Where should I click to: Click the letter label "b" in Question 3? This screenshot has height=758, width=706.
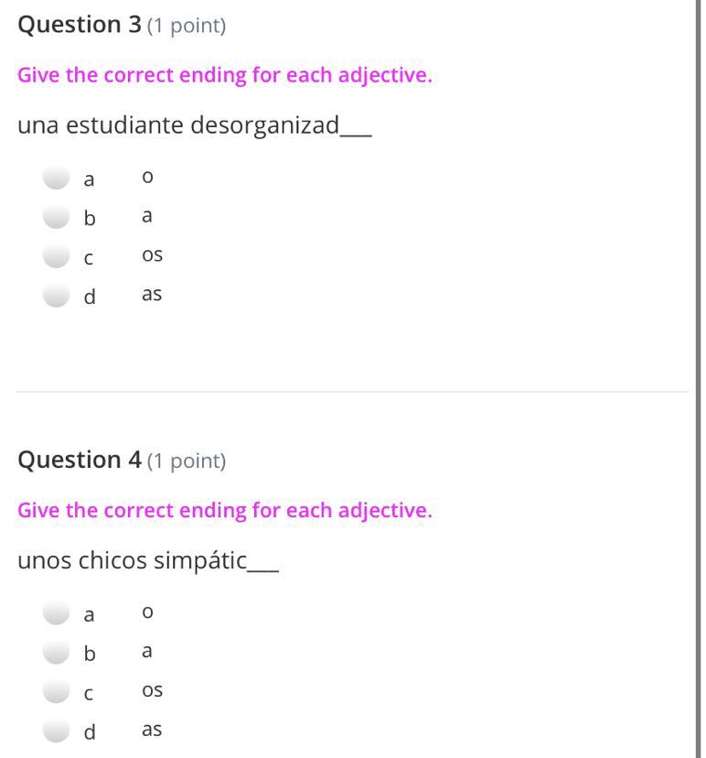point(89,218)
